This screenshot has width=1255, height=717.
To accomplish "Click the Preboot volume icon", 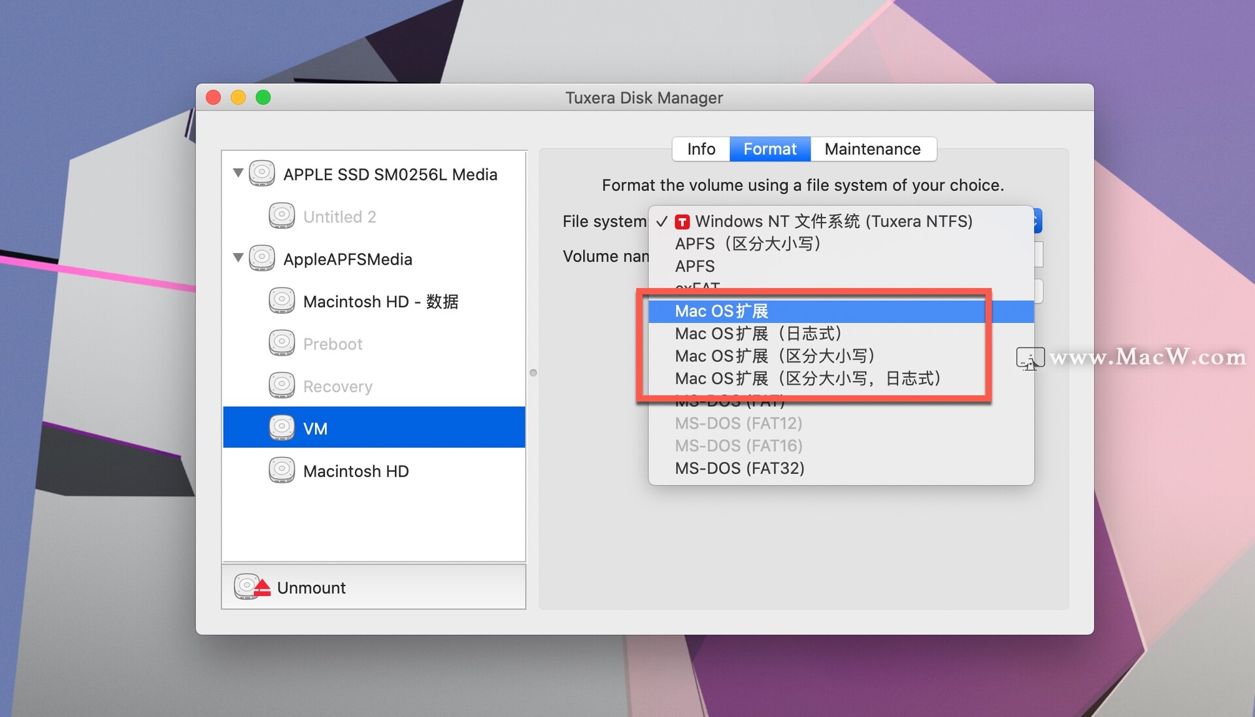I will tap(282, 342).
